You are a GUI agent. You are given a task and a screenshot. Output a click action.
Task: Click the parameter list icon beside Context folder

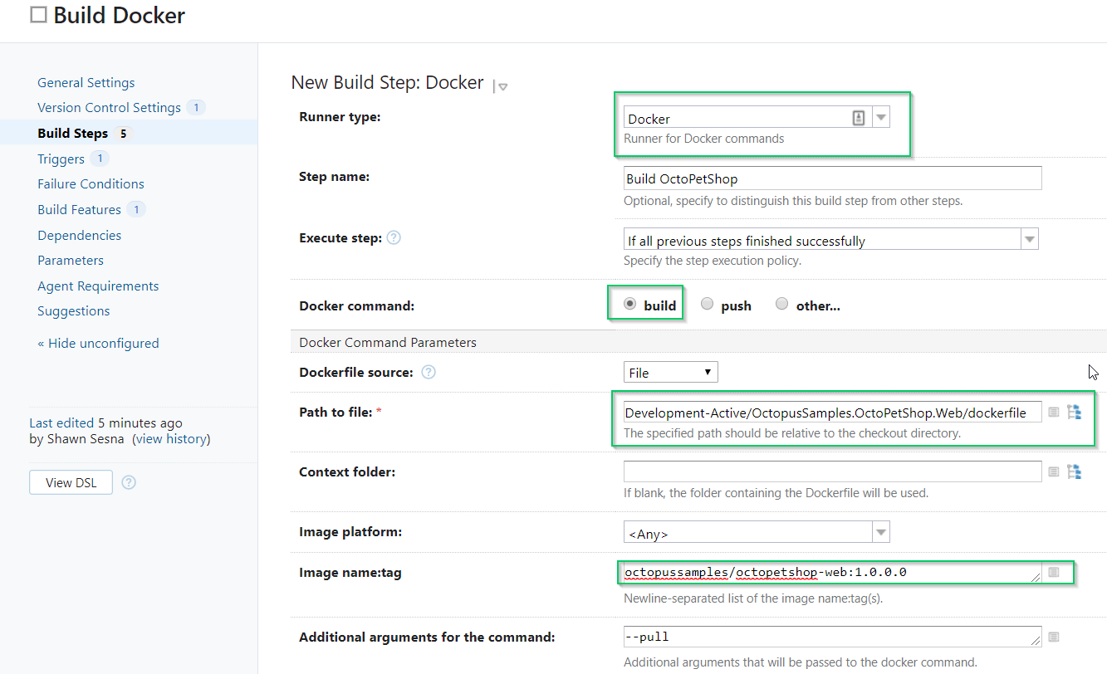(x=1053, y=471)
